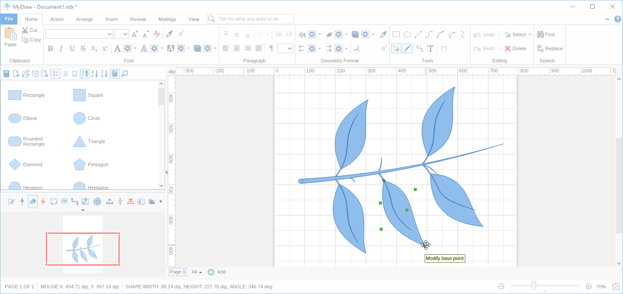Pick the Geometry Format eyedropper
The height and width of the screenshot is (294, 623).
(x=383, y=34)
